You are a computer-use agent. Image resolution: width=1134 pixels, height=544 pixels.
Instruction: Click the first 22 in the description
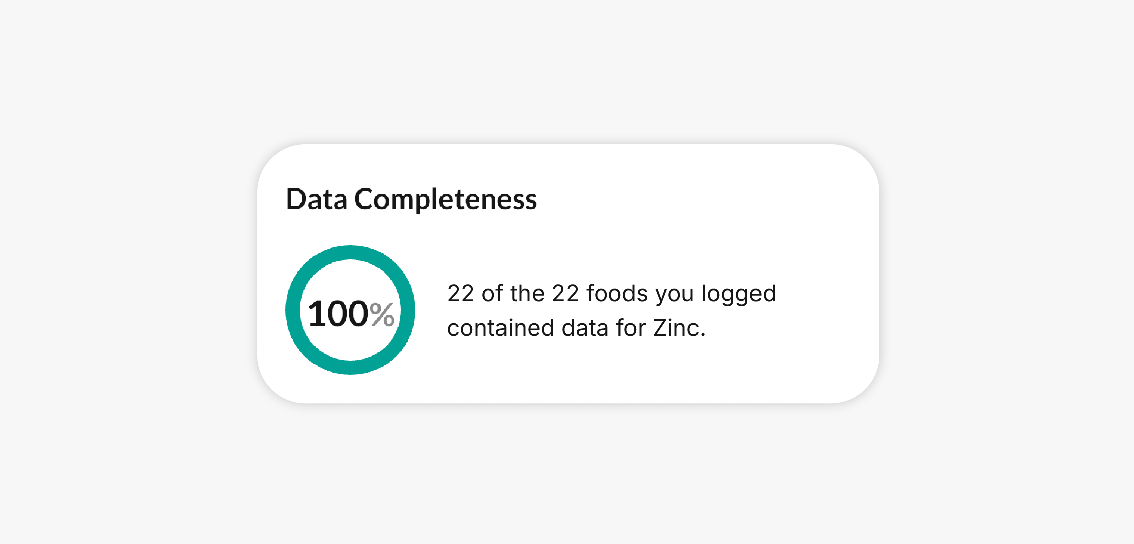[461, 293]
